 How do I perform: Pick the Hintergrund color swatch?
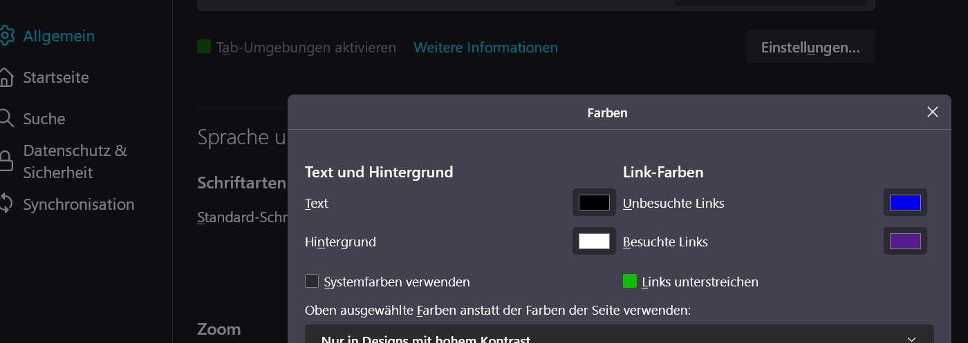point(594,242)
